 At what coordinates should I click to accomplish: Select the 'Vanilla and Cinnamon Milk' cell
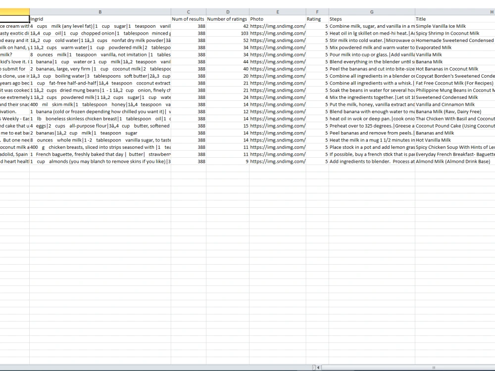coord(455,104)
